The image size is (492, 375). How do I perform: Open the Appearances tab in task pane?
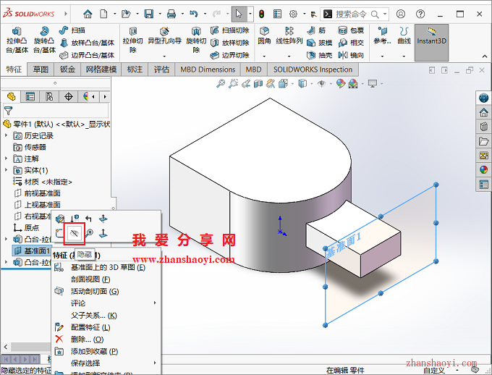483,170
